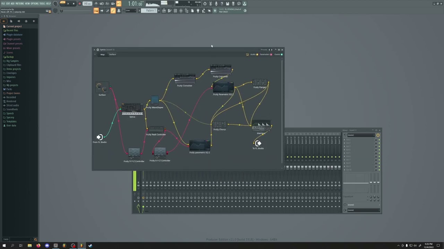The width and height of the screenshot is (444, 249).
Task: Click next preset arrow in Sytrus title bar
Action: pos(272,49)
